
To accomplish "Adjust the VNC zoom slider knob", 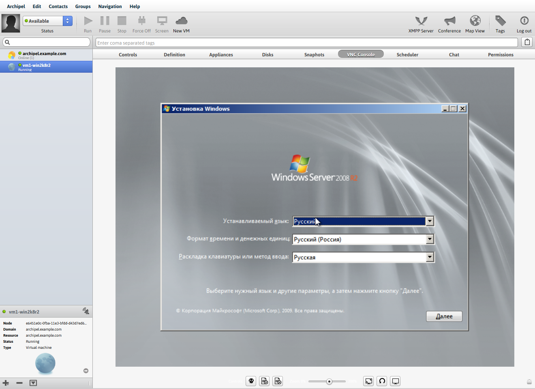I will pyautogui.click(x=329, y=381).
